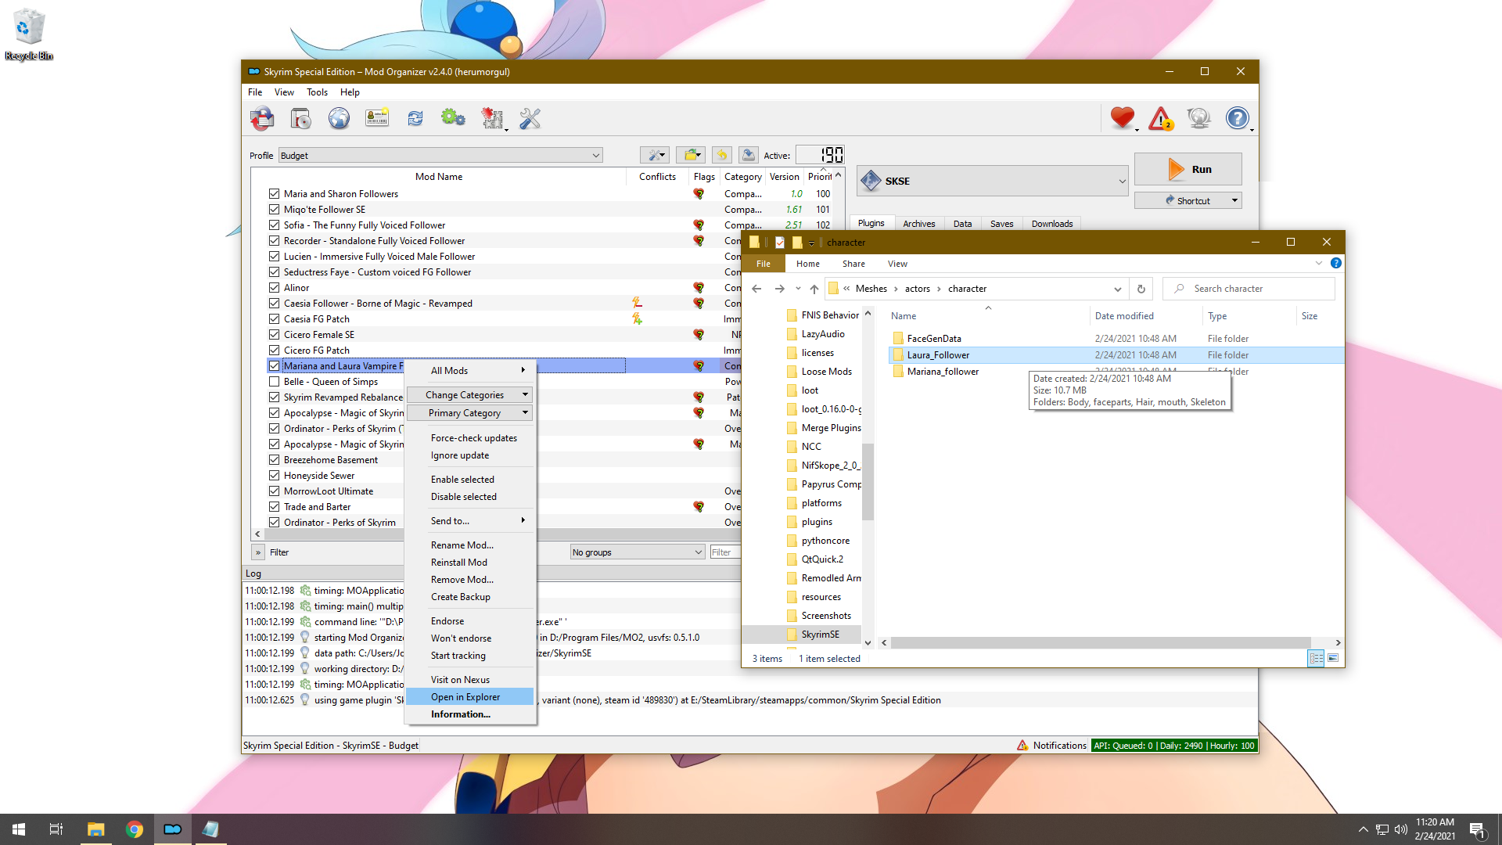
Task: Open Explorer address path history dropdown
Action: click(x=1117, y=289)
